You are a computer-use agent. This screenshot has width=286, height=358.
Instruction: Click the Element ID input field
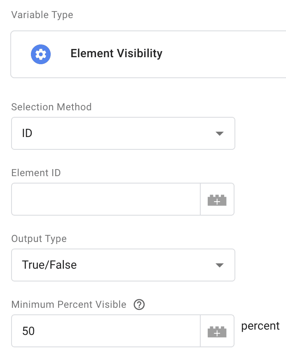tap(103, 199)
